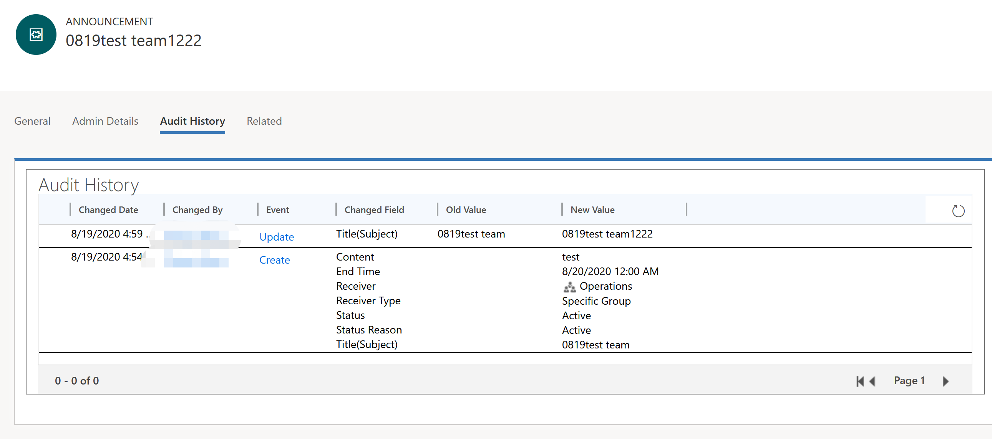992x439 pixels.
Task: Open the Update event details
Action: pos(277,237)
